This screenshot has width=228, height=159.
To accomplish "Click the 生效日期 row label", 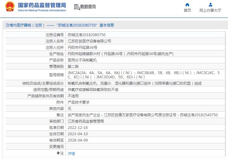I will pos(56,134).
